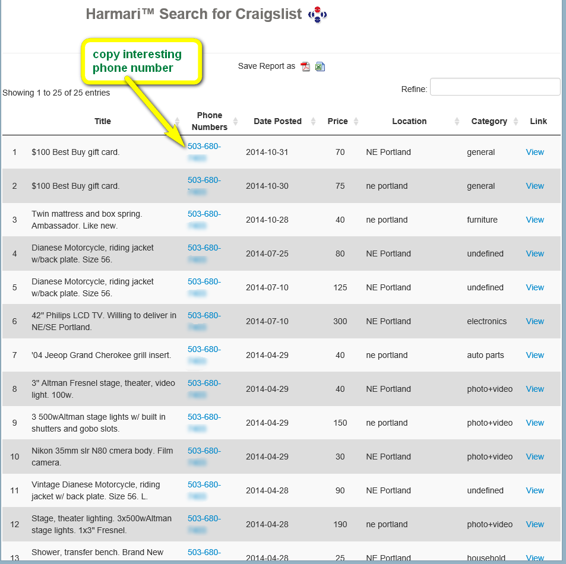Save the report as PDF

click(305, 66)
